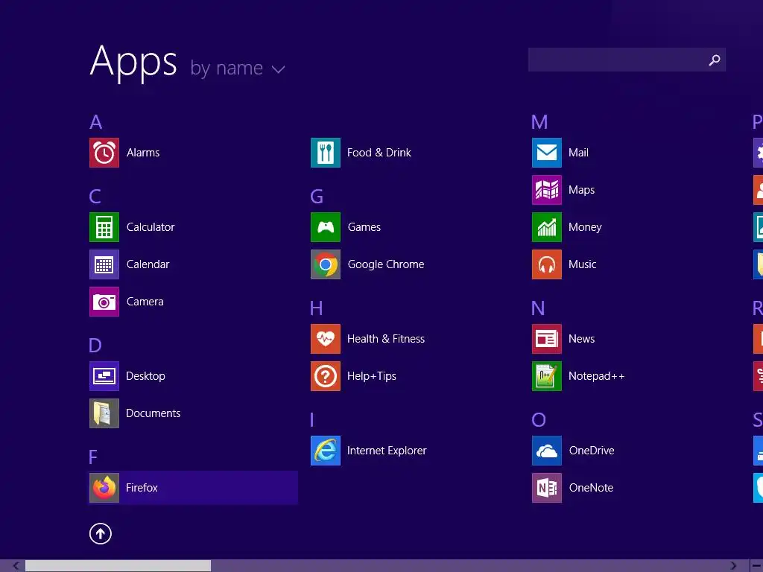Click the horizontal scrollbar thumb
763x572 pixels.
click(x=118, y=566)
